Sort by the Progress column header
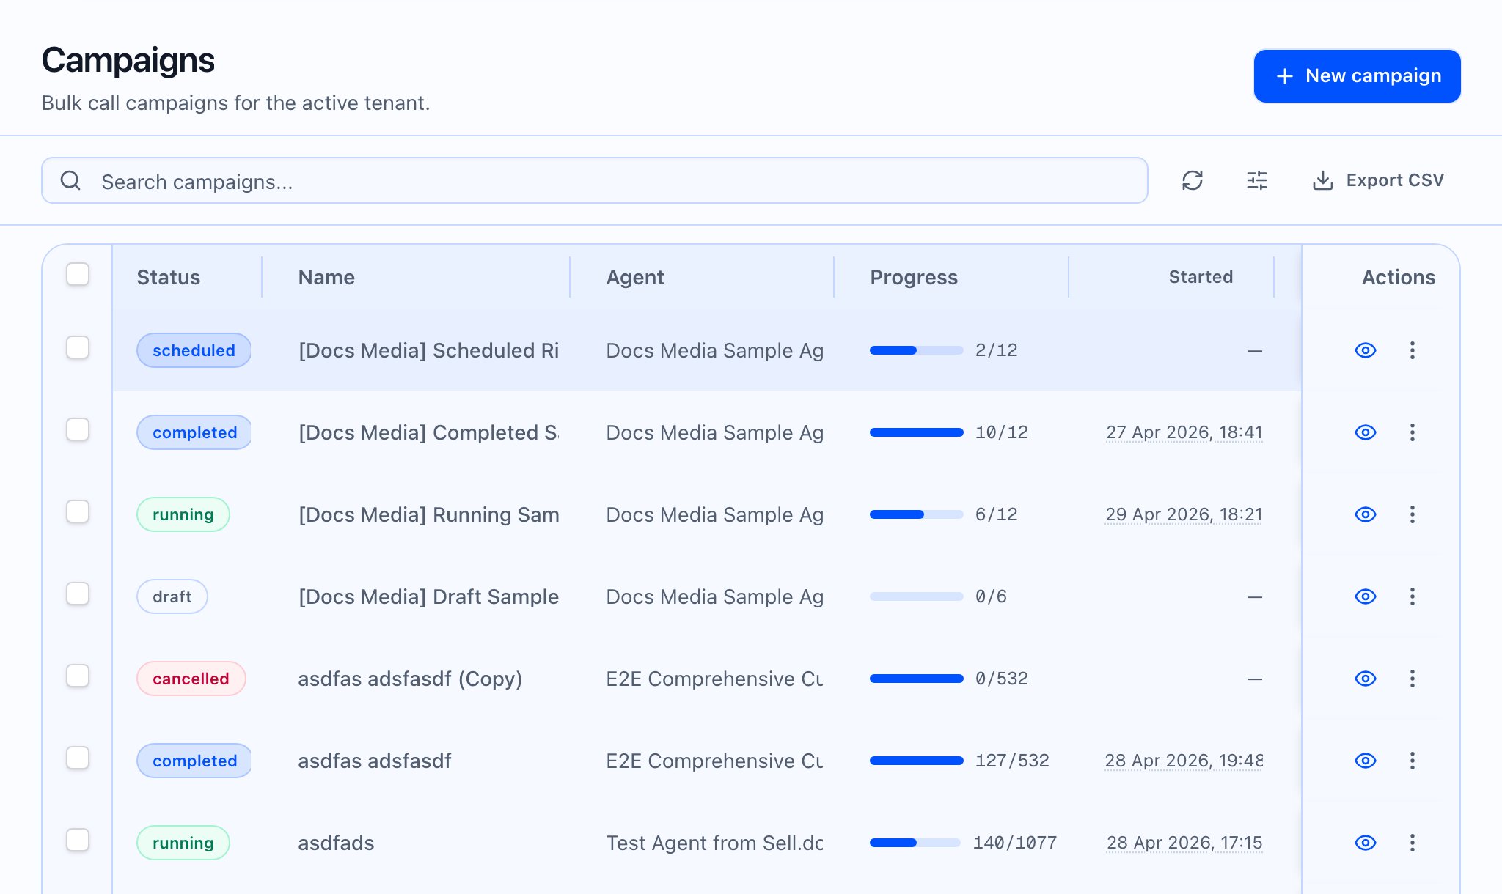 tap(914, 277)
